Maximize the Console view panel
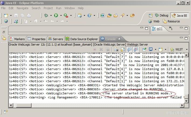This screenshot has height=117, width=191. coord(186,38)
